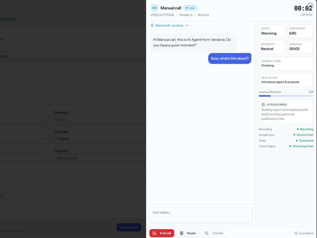Click the Next Action Introduce agent card

click(286, 80)
